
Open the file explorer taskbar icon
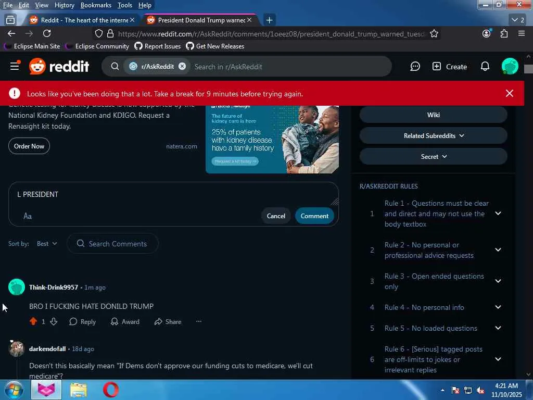(79, 390)
